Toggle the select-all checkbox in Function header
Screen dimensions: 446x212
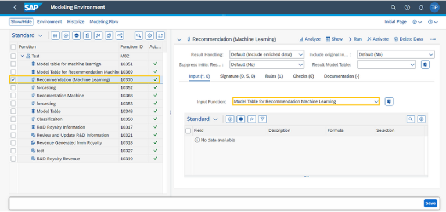pyautogui.click(x=13, y=47)
